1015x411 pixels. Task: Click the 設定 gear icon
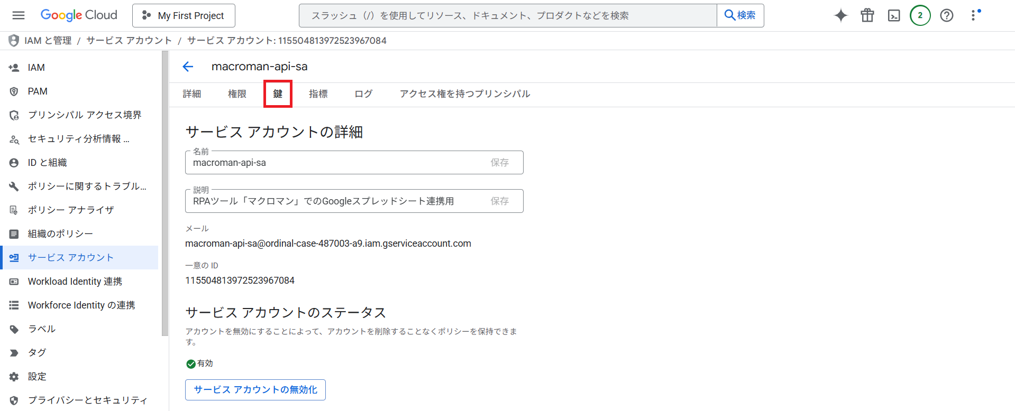pyautogui.click(x=14, y=377)
